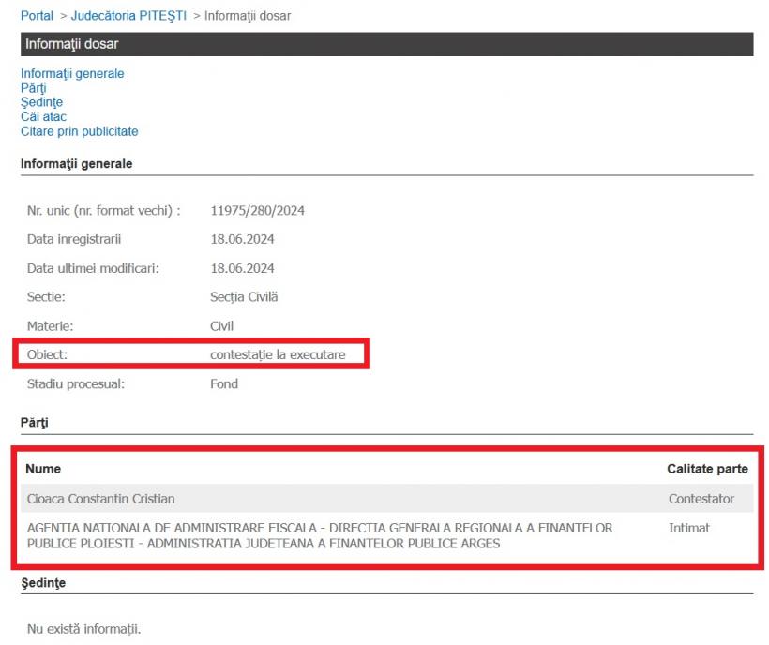Click the Calitate parte column header

(x=706, y=468)
